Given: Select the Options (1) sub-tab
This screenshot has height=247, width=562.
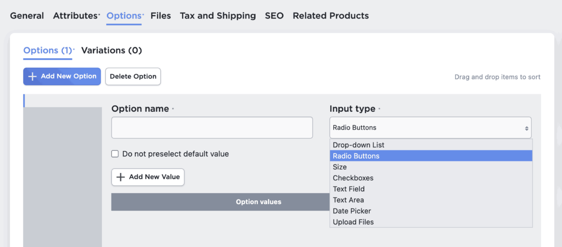Looking at the screenshot, I should pyautogui.click(x=49, y=50).
